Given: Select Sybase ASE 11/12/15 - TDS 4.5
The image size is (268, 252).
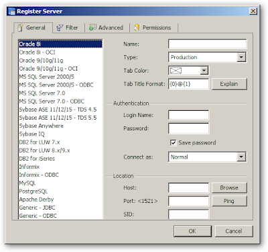Looking at the screenshot, I should point(60,110).
